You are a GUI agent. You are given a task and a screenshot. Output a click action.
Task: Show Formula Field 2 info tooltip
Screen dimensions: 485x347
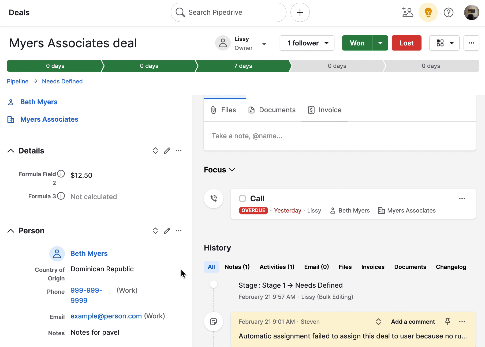(61, 174)
